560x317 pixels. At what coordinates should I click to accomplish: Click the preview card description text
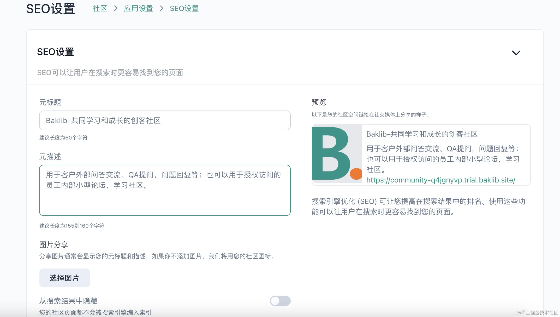443,159
